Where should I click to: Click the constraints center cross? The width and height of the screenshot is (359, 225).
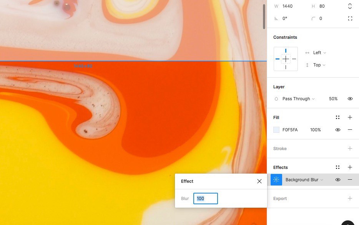(x=286, y=59)
